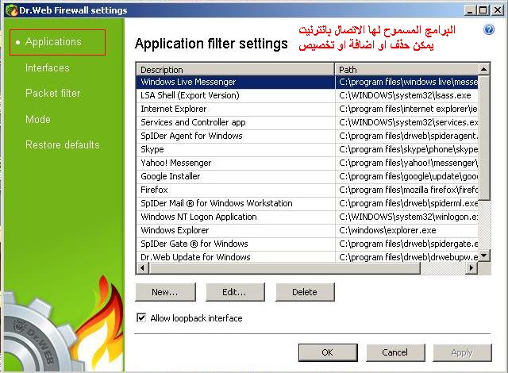
Task: Click the horizontal scrollbar thumb
Action: [284, 268]
